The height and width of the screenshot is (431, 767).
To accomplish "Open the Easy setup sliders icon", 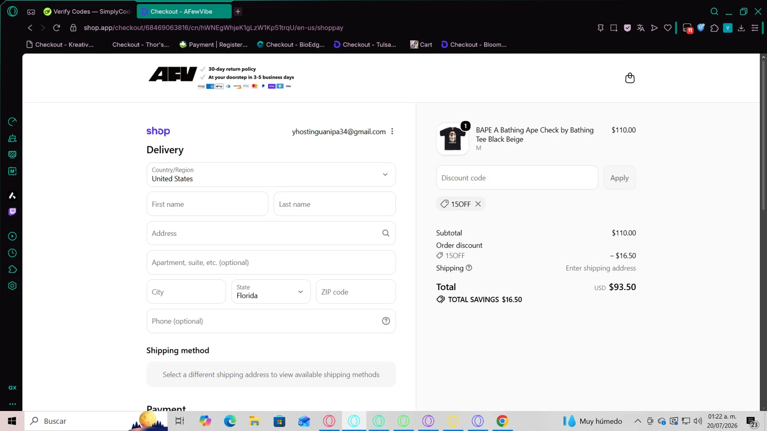I will coord(755,28).
